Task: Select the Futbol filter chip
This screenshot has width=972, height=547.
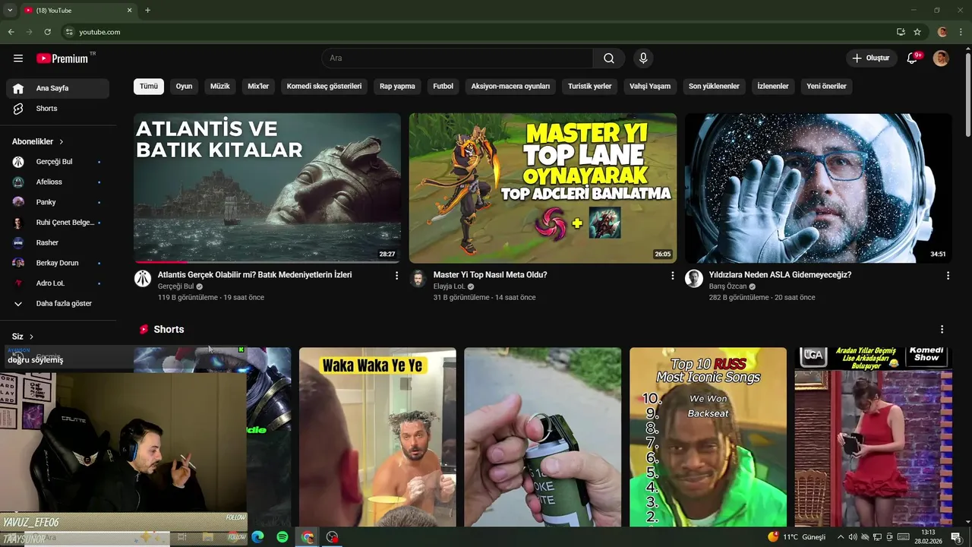Action: (443, 87)
